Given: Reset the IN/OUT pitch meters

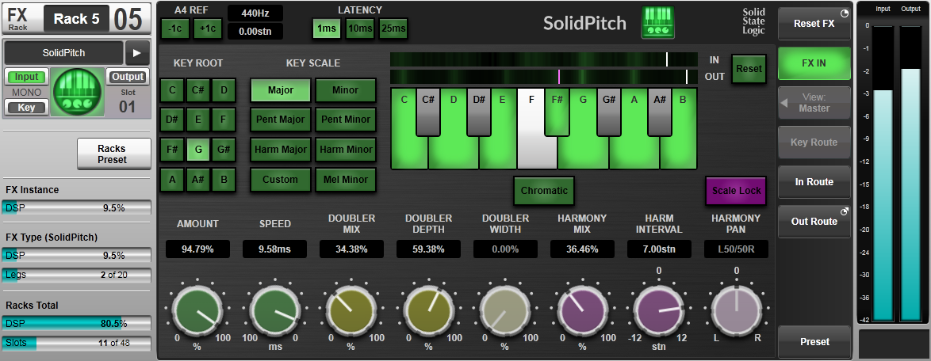Looking at the screenshot, I should (749, 69).
